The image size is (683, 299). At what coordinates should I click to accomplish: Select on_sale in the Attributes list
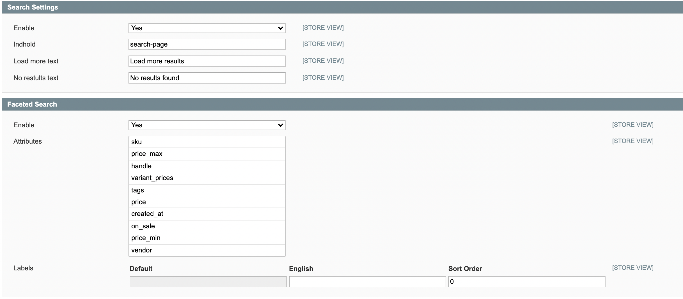click(x=207, y=226)
